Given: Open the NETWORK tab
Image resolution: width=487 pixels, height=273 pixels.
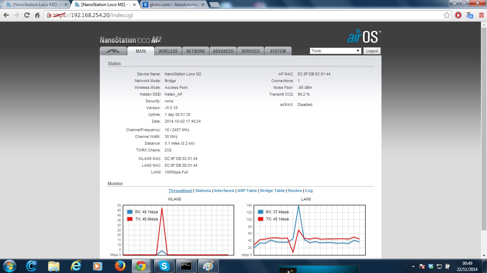Looking at the screenshot, I should pyautogui.click(x=196, y=51).
